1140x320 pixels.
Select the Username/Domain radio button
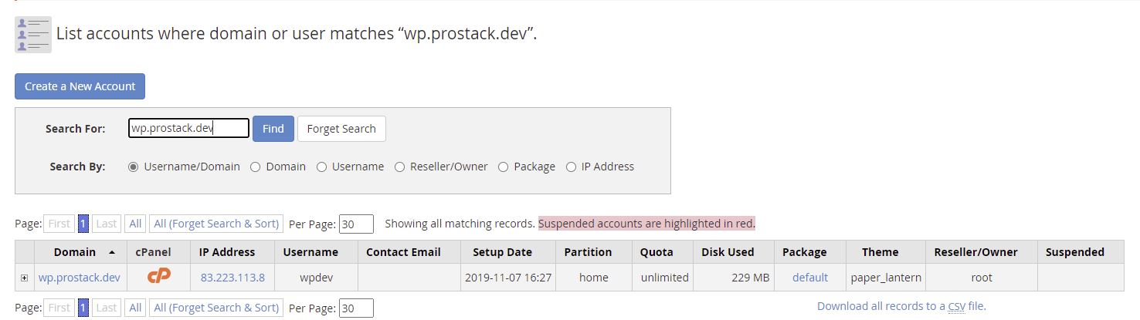coord(133,167)
